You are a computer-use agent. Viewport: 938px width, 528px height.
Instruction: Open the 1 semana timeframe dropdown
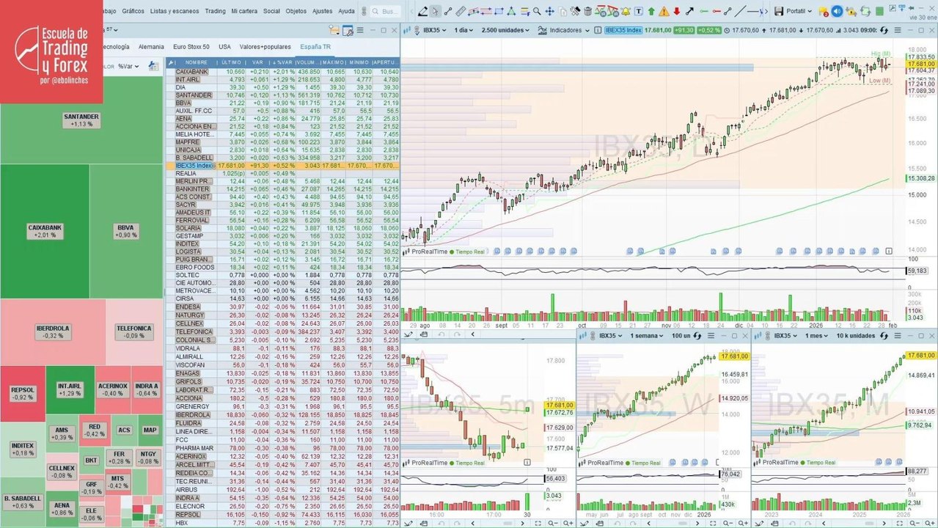[x=647, y=335]
